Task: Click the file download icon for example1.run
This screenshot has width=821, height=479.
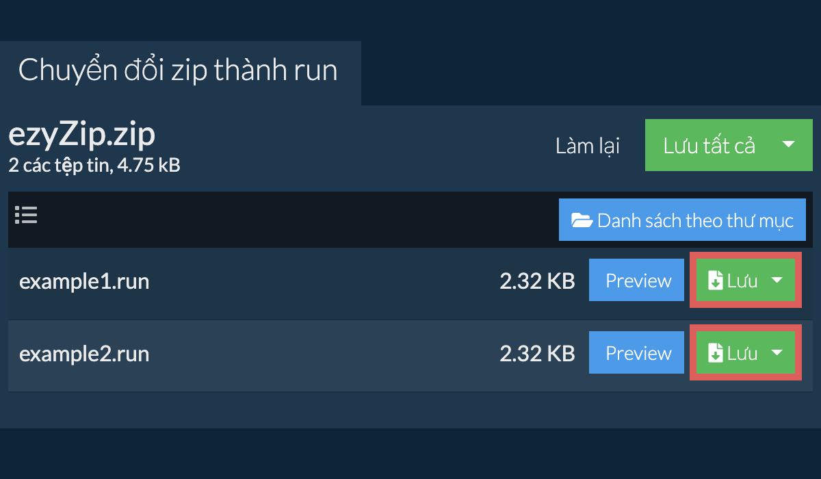Action: [715, 281]
